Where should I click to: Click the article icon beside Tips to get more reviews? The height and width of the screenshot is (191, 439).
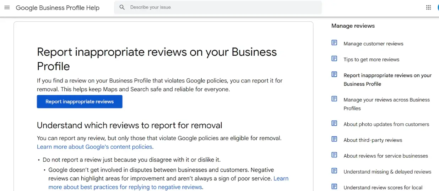coord(334,59)
